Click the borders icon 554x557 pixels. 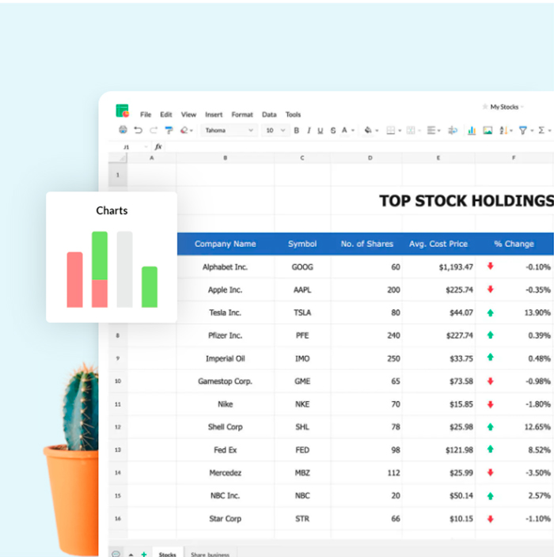[x=390, y=131]
